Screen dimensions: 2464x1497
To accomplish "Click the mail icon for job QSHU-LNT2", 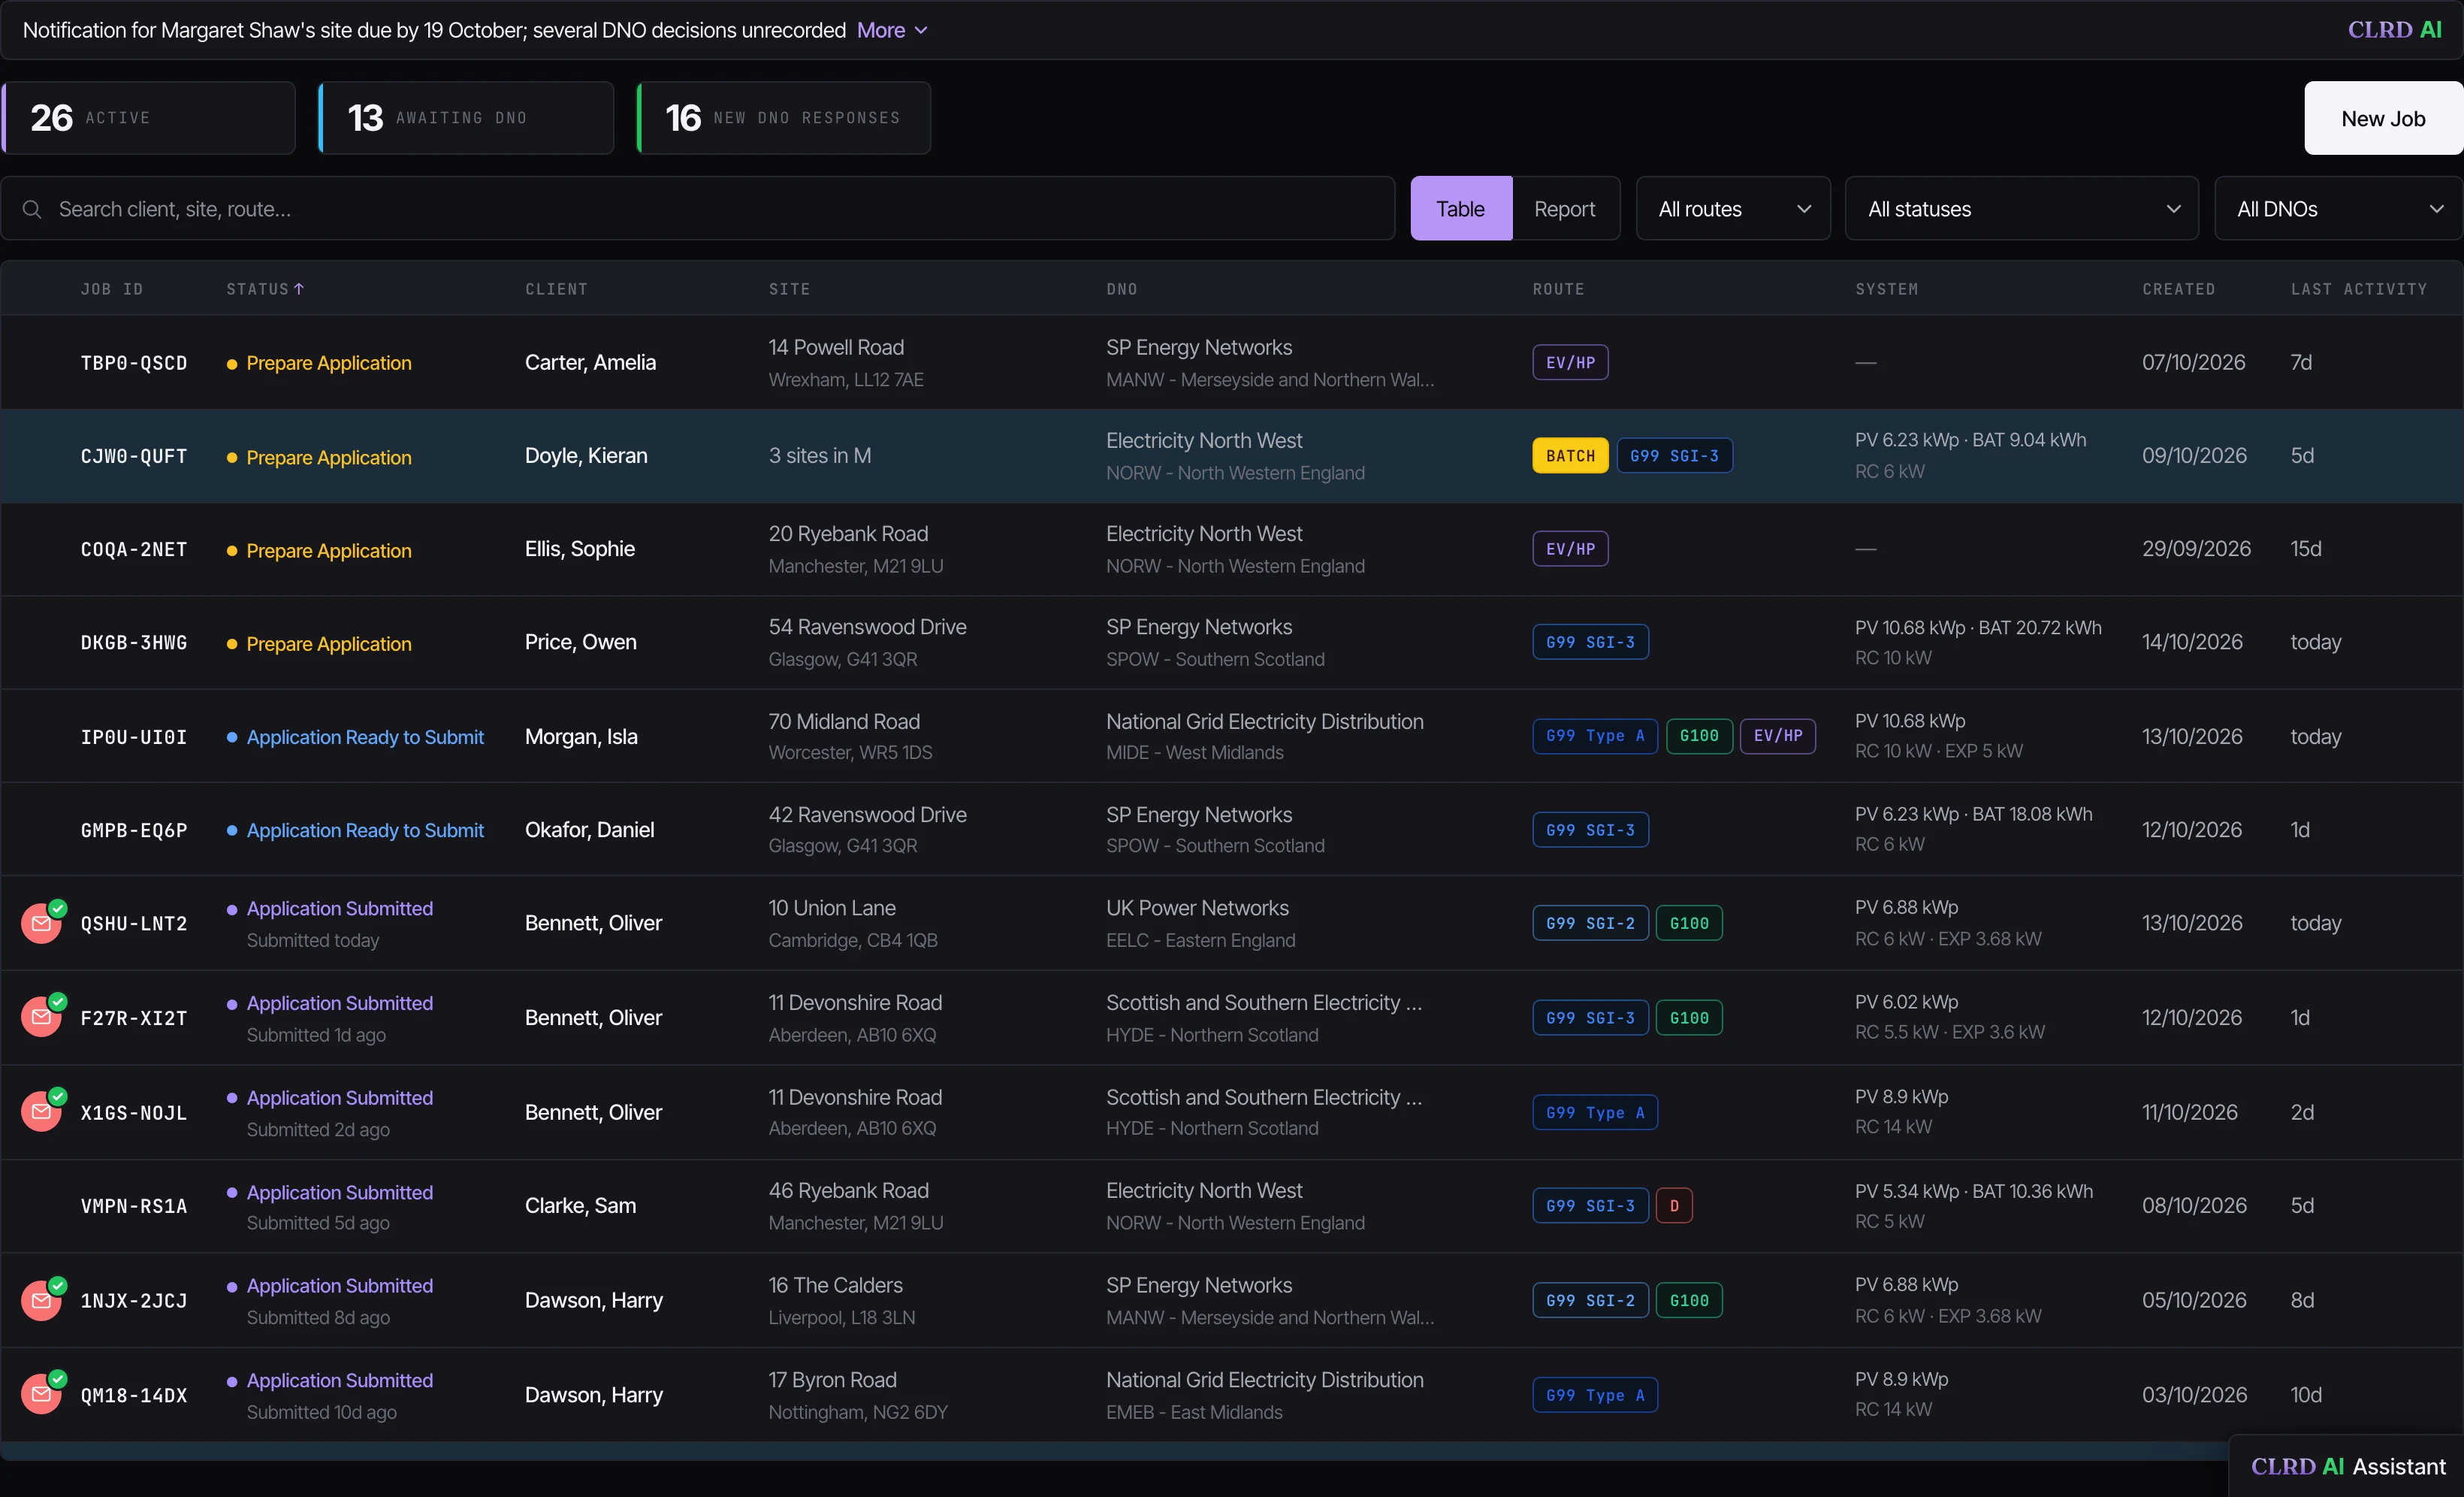I will coord(42,924).
